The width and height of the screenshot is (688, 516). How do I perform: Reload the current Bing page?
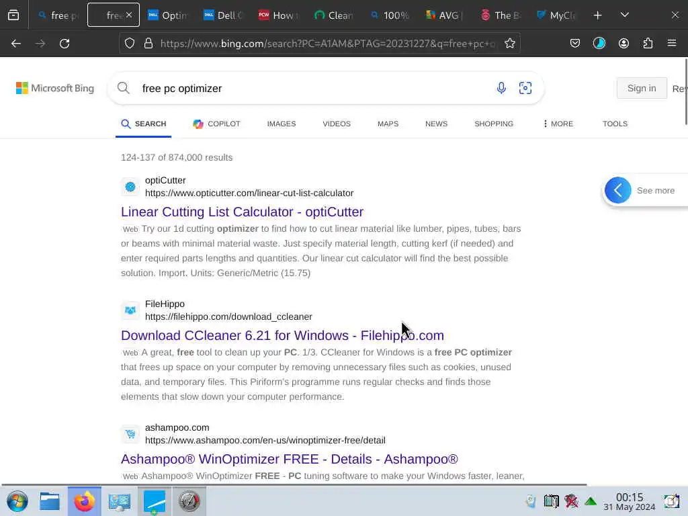click(x=64, y=44)
